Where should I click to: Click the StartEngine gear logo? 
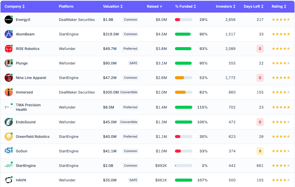pos(8,166)
